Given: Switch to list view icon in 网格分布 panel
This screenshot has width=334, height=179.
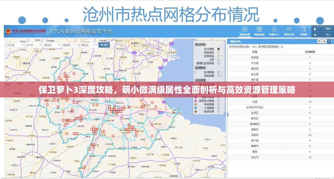Looking at the screenshot, I should click(x=324, y=41).
